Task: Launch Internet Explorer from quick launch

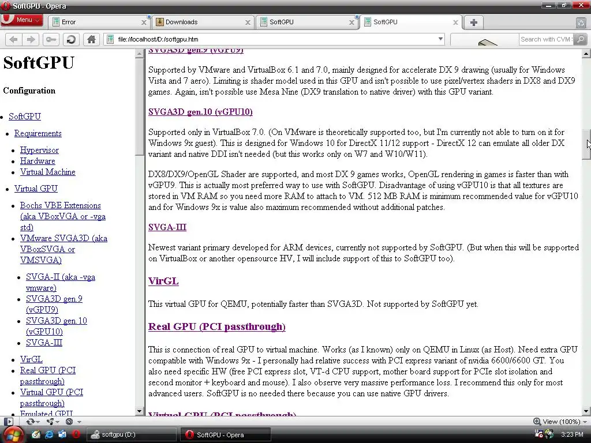Action: 49,434
